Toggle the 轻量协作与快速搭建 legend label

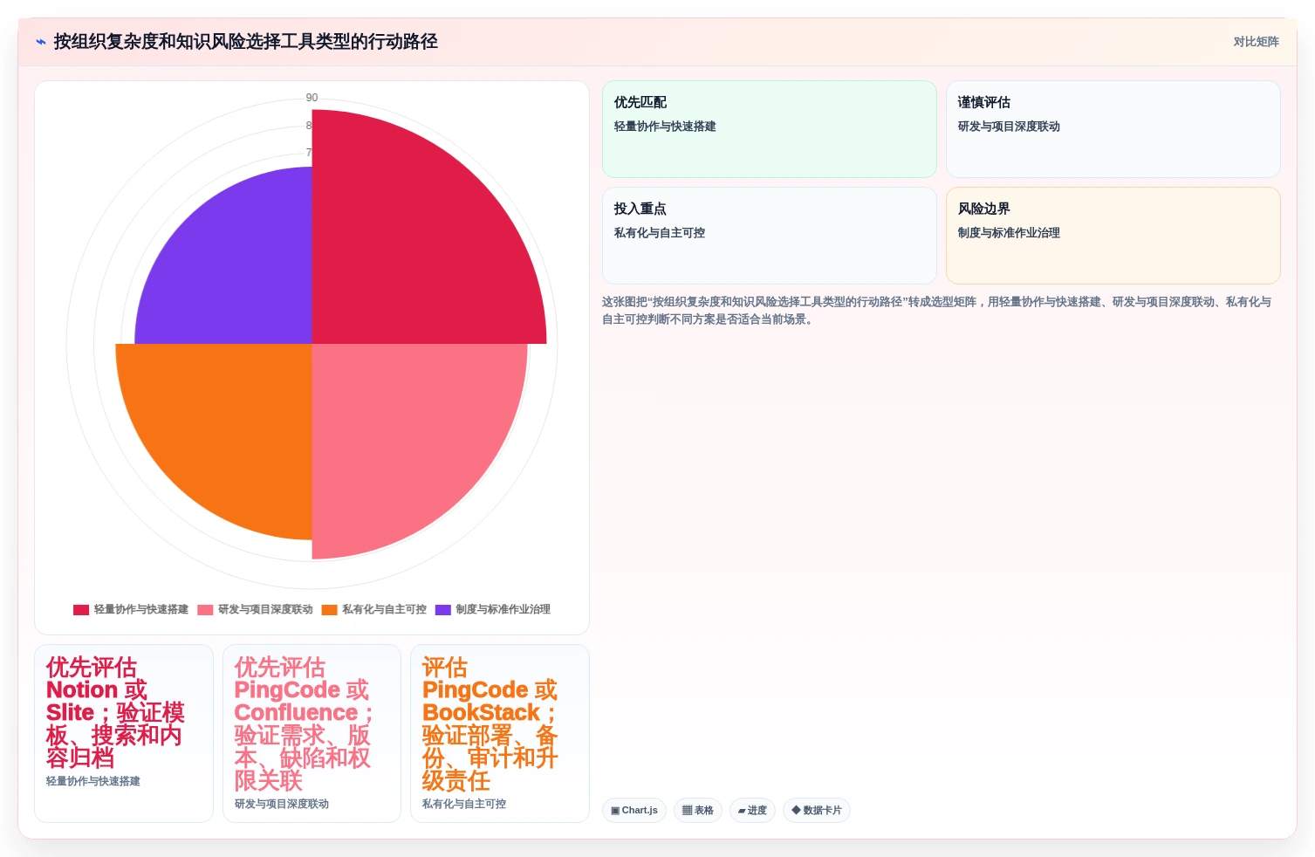141,610
